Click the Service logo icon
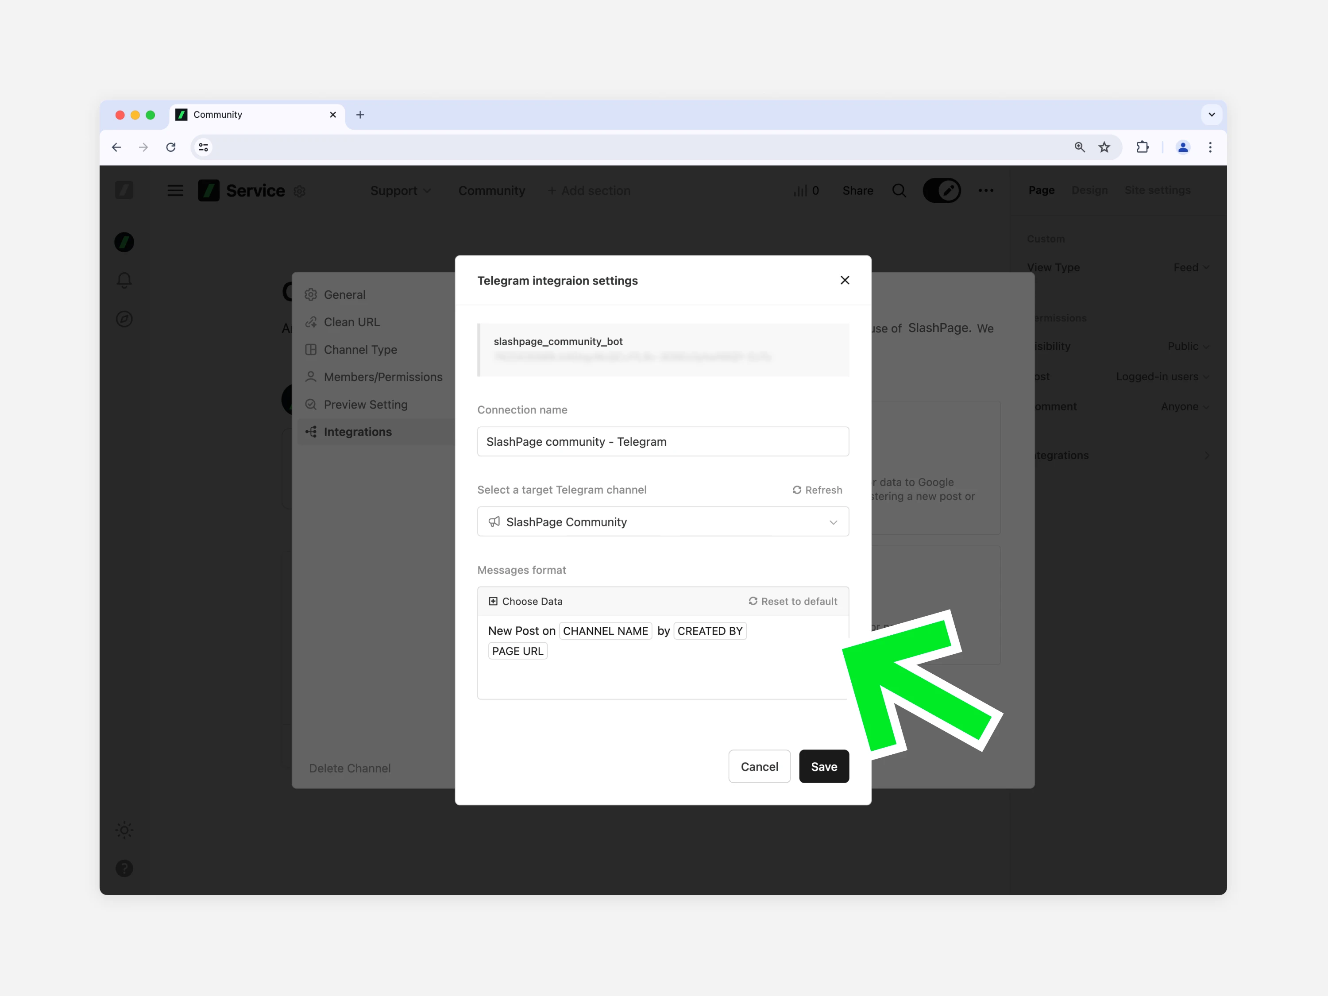This screenshot has width=1328, height=996. pos(208,190)
